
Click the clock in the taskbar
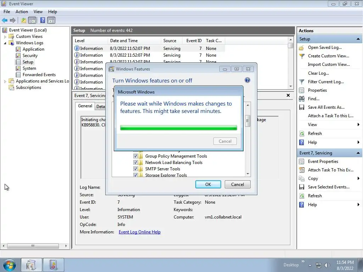[345, 265]
